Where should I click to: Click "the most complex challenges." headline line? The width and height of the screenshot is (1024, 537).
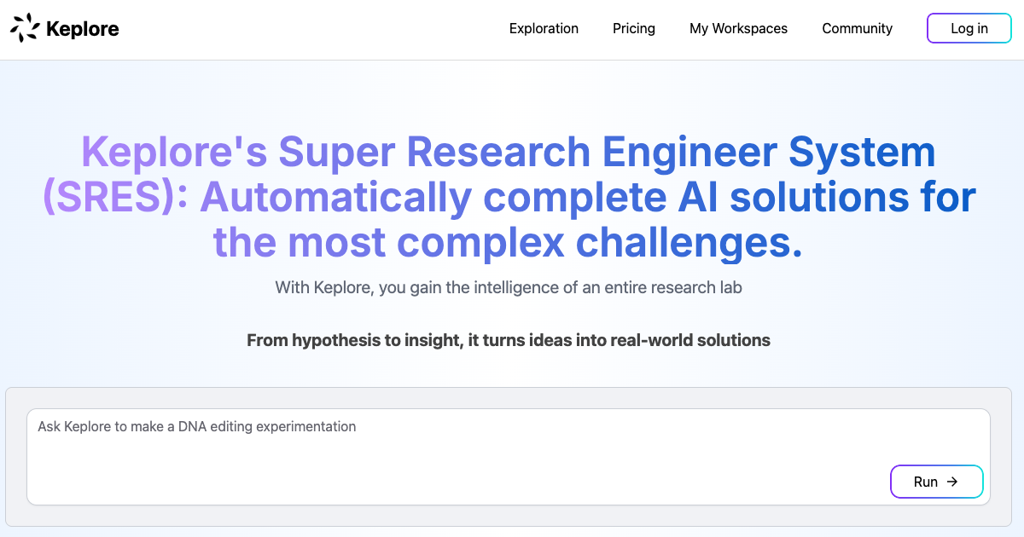(509, 242)
